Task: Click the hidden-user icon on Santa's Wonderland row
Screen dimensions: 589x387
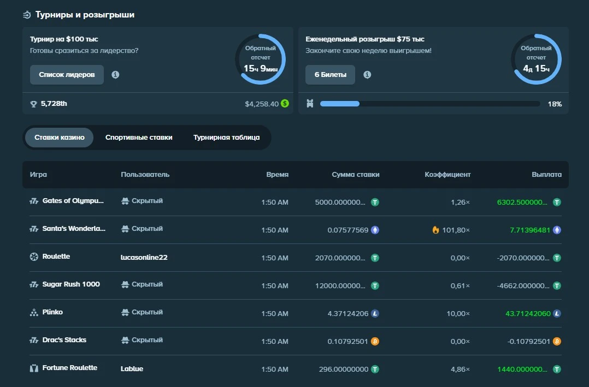Action: (x=124, y=229)
